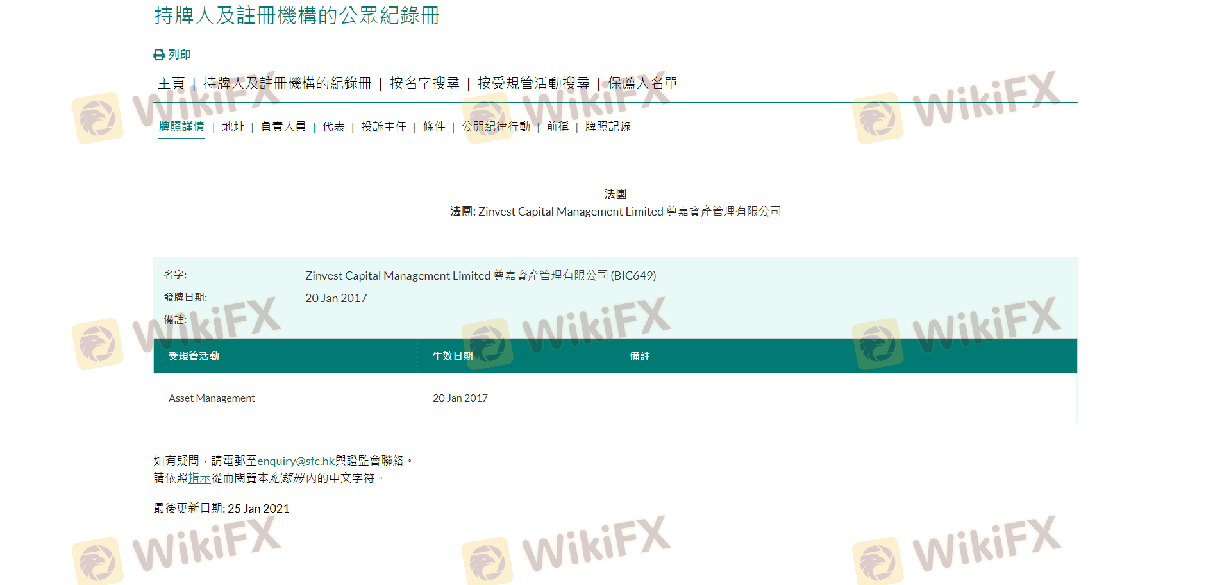Open the 投訴主任 tab

pos(383,127)
